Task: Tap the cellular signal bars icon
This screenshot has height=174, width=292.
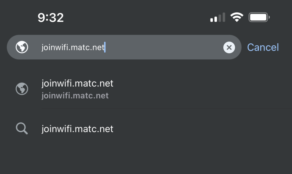Action: 218,17
